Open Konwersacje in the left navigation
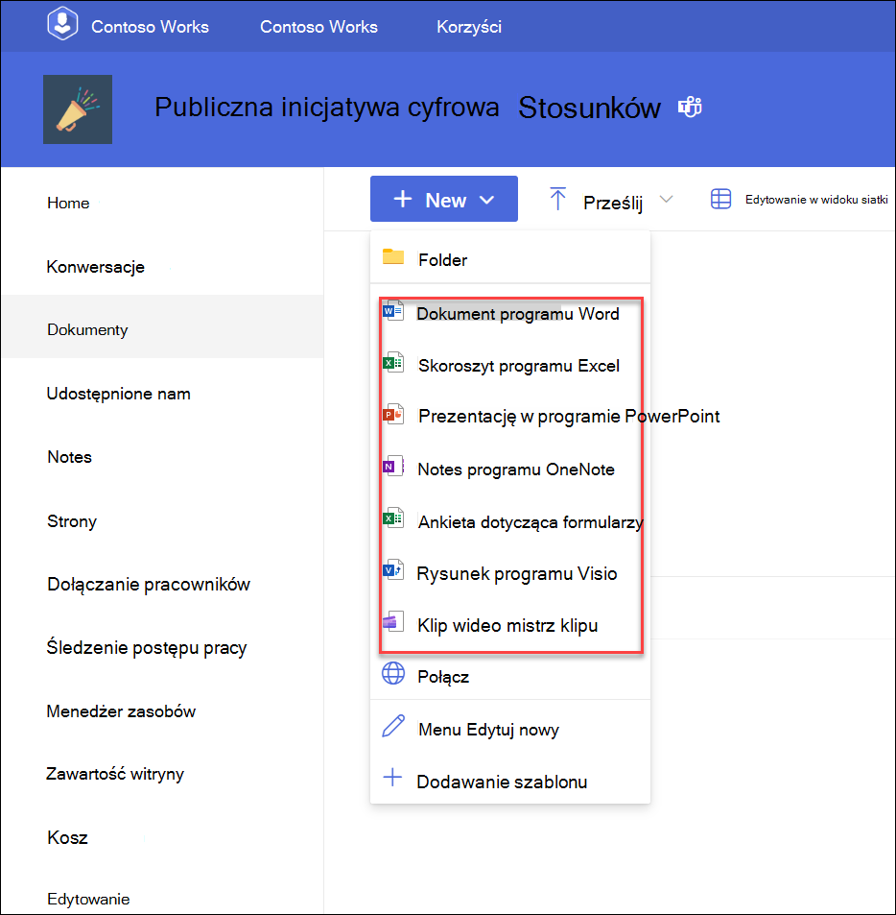The image size is (896, 915). coord(96,267)
